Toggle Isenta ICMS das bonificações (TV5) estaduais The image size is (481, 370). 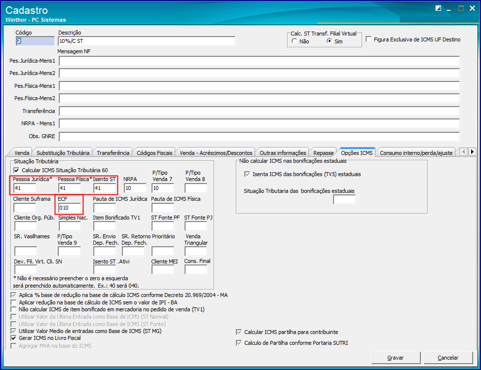coord(247,174)
